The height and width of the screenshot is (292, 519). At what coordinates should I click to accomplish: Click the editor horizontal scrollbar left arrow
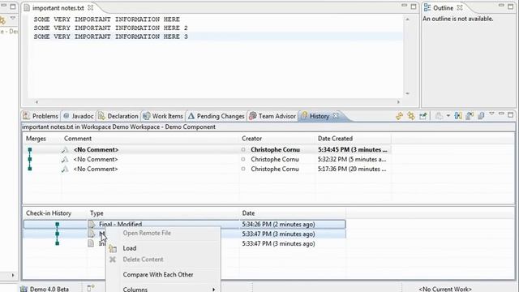(x=36, y=102)
